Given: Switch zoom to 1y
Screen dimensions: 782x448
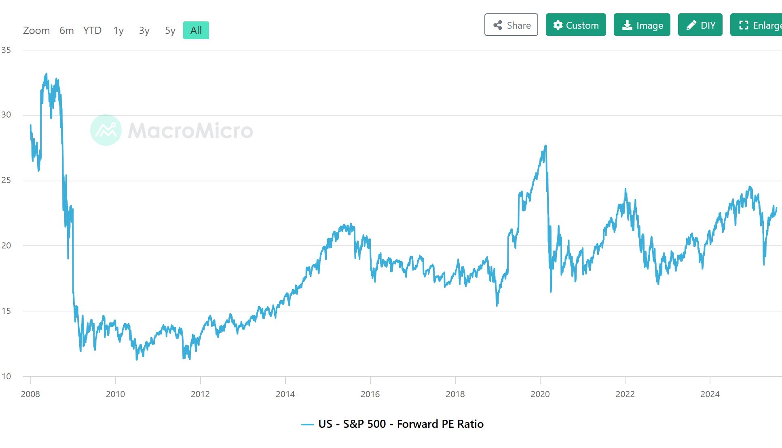Looking at the screenshot, I should [118, 30].
